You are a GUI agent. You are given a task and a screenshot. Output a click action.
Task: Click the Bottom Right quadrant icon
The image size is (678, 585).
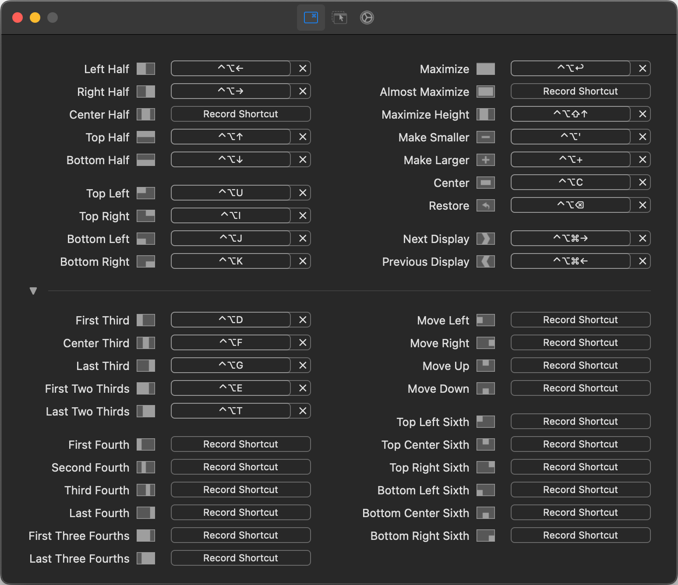(x=146, y=261)
